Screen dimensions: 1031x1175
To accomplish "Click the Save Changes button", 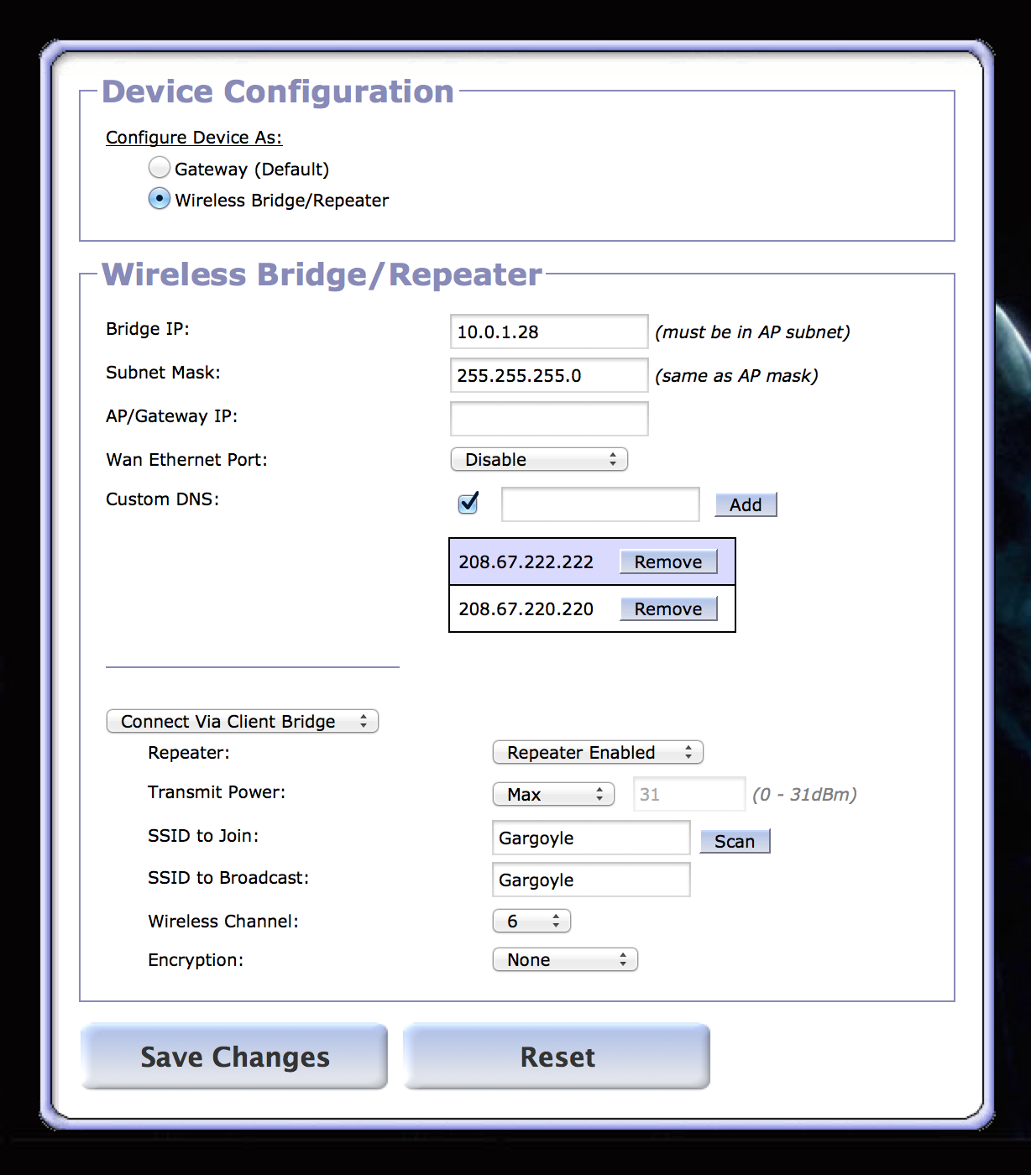I will click(234, 1057).
